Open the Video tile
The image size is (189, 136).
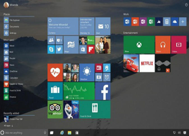click(179, 45)
